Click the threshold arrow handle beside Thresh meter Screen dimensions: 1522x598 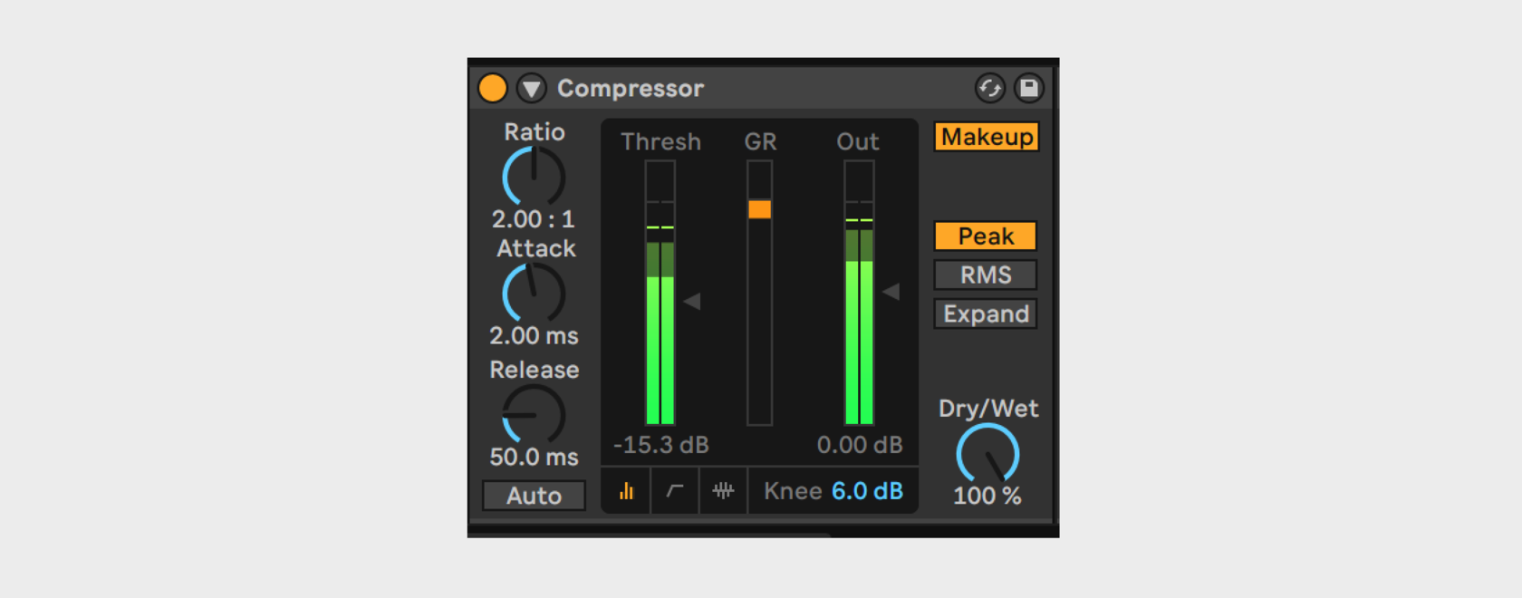[x=692, y=301]
